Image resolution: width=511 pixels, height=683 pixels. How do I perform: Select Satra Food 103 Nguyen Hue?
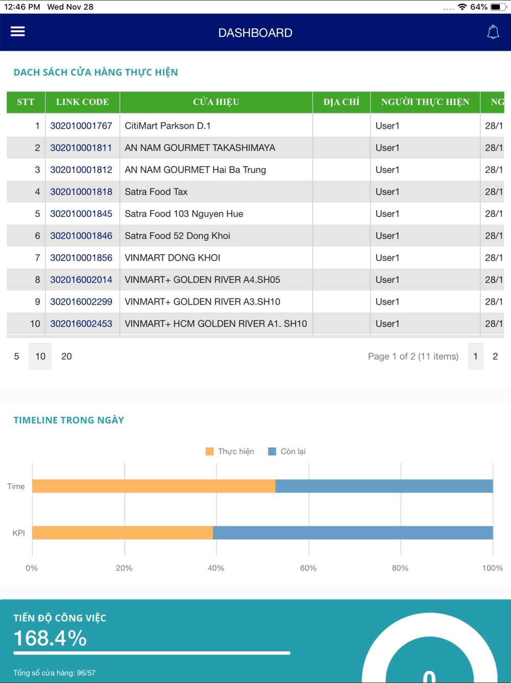click(x=184, y=214)
